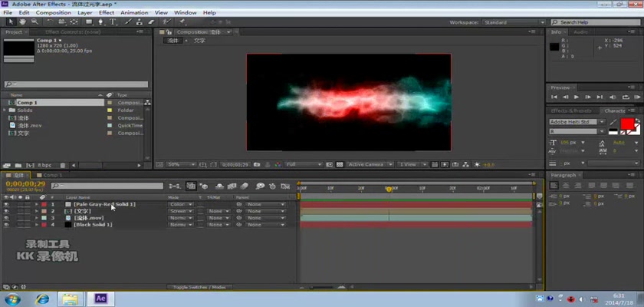This screenshot has height=307, width=644.
Task: Enable Frame Blending for timeline
Action: coord(232,187)
